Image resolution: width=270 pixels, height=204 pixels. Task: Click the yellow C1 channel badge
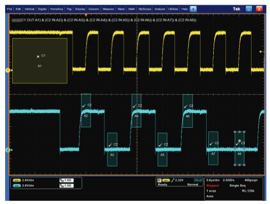(x=17, y=180)
